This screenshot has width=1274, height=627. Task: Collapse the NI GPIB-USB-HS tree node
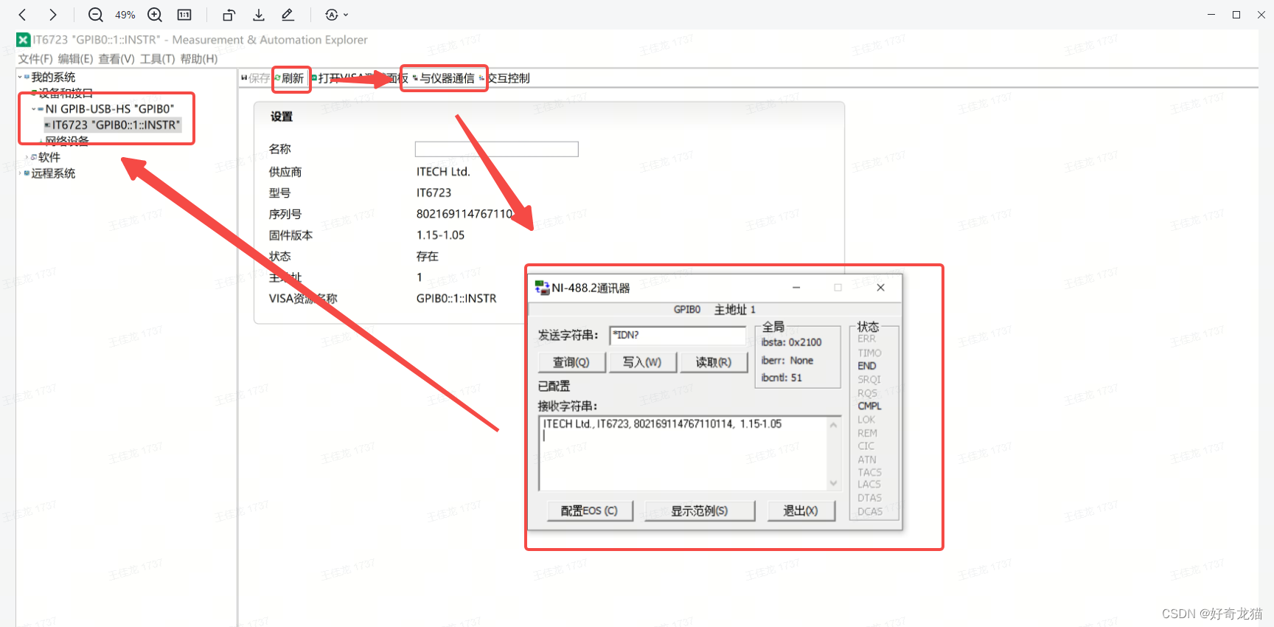(34, 109)
